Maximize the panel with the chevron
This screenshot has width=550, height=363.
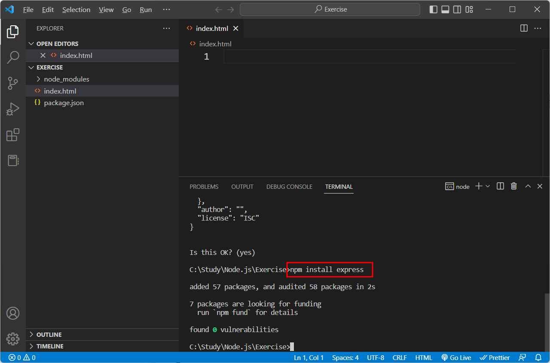click(528, 186)
